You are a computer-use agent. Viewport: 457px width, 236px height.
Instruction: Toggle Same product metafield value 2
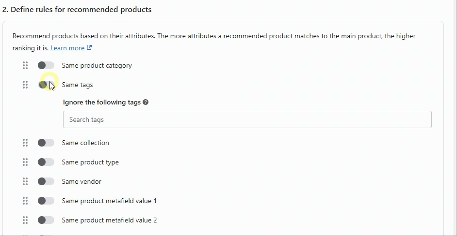tap(46, 220)
